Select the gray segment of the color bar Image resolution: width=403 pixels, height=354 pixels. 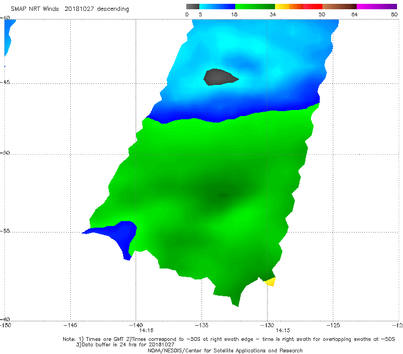[x=192, y=7]
